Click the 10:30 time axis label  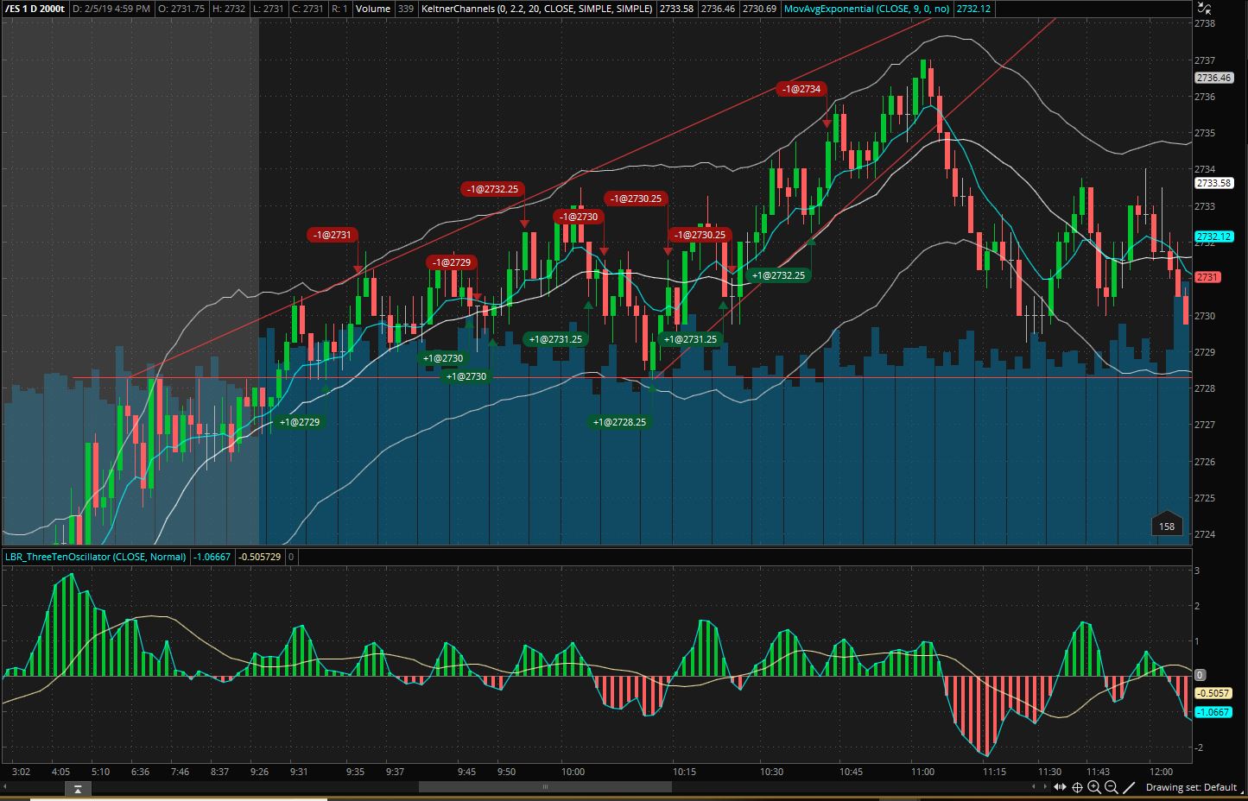point(771,772)
